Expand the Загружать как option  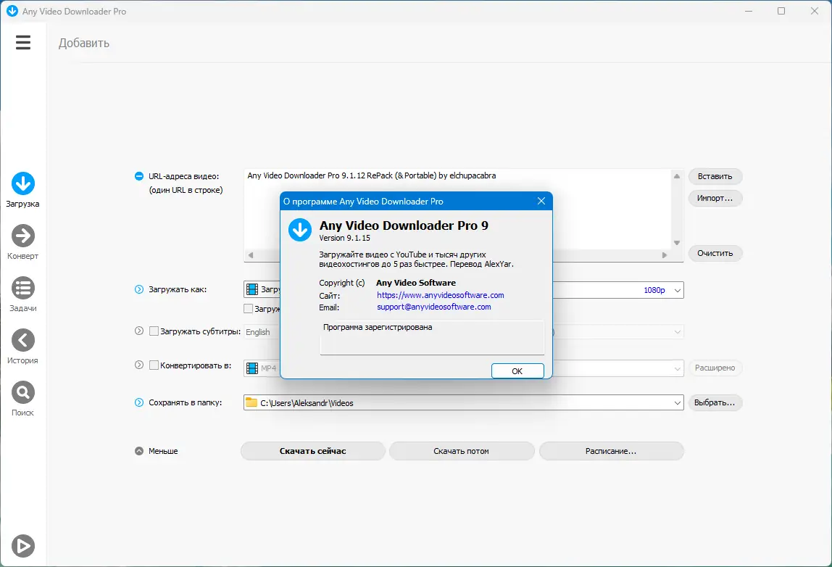pos(139,289)
